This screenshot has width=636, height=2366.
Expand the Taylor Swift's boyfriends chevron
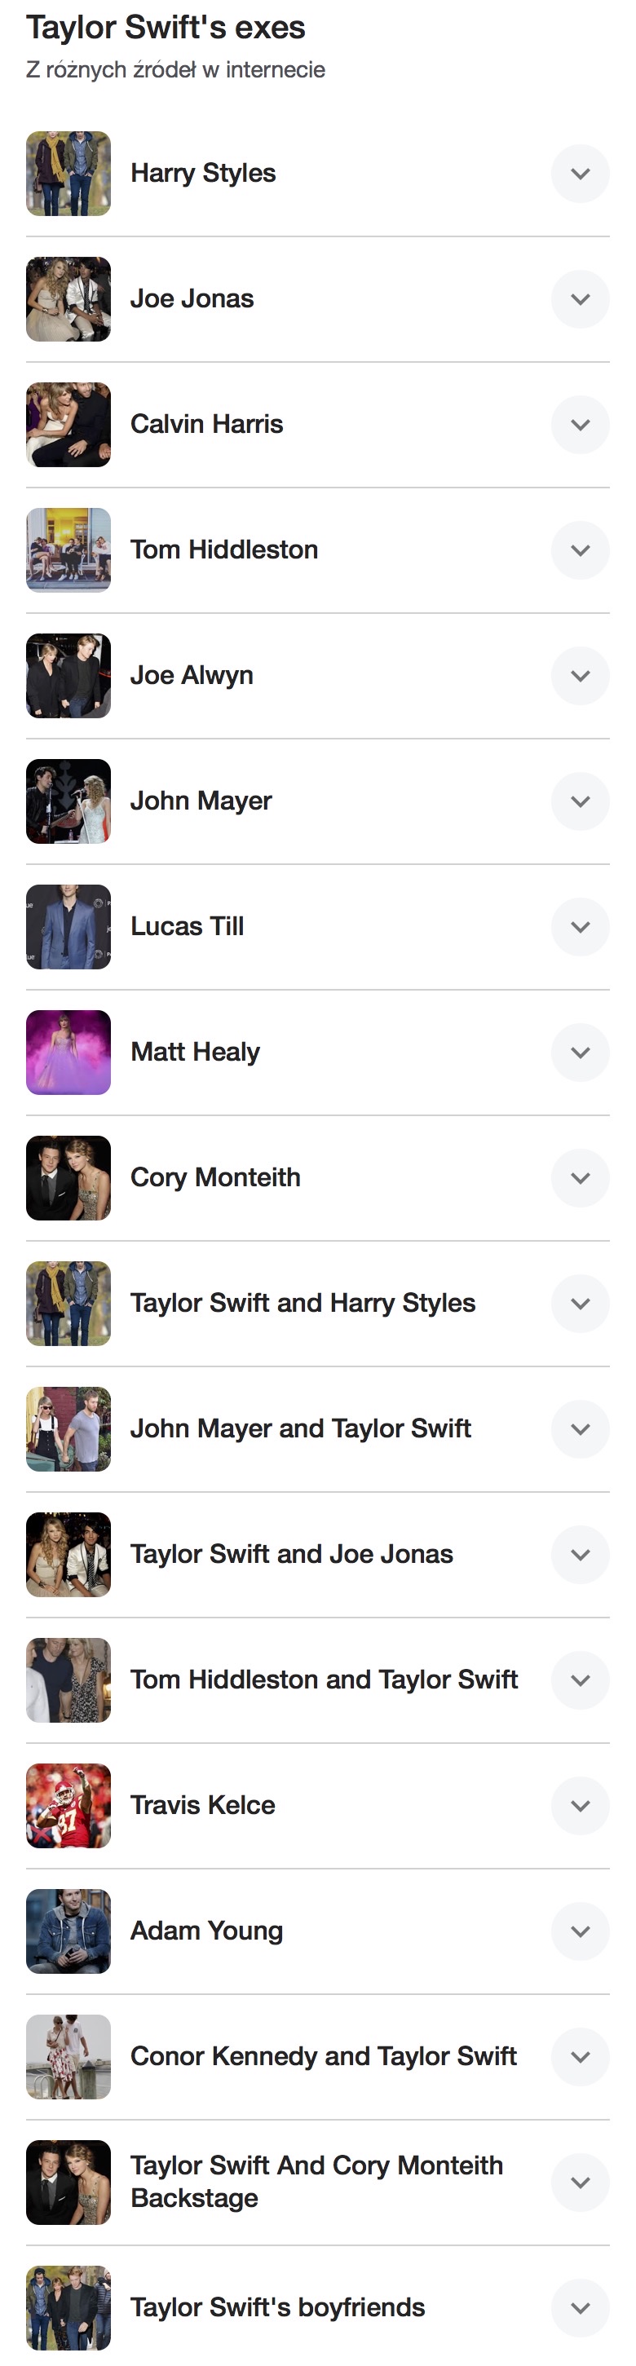coord(580,2308)
